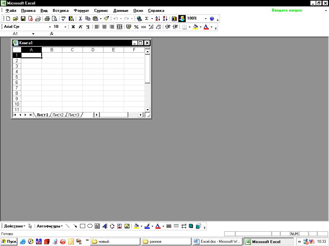Expand the Name Box dropdown arrow
This screenshot has height=246, width=329.
[x=33, y=34]
